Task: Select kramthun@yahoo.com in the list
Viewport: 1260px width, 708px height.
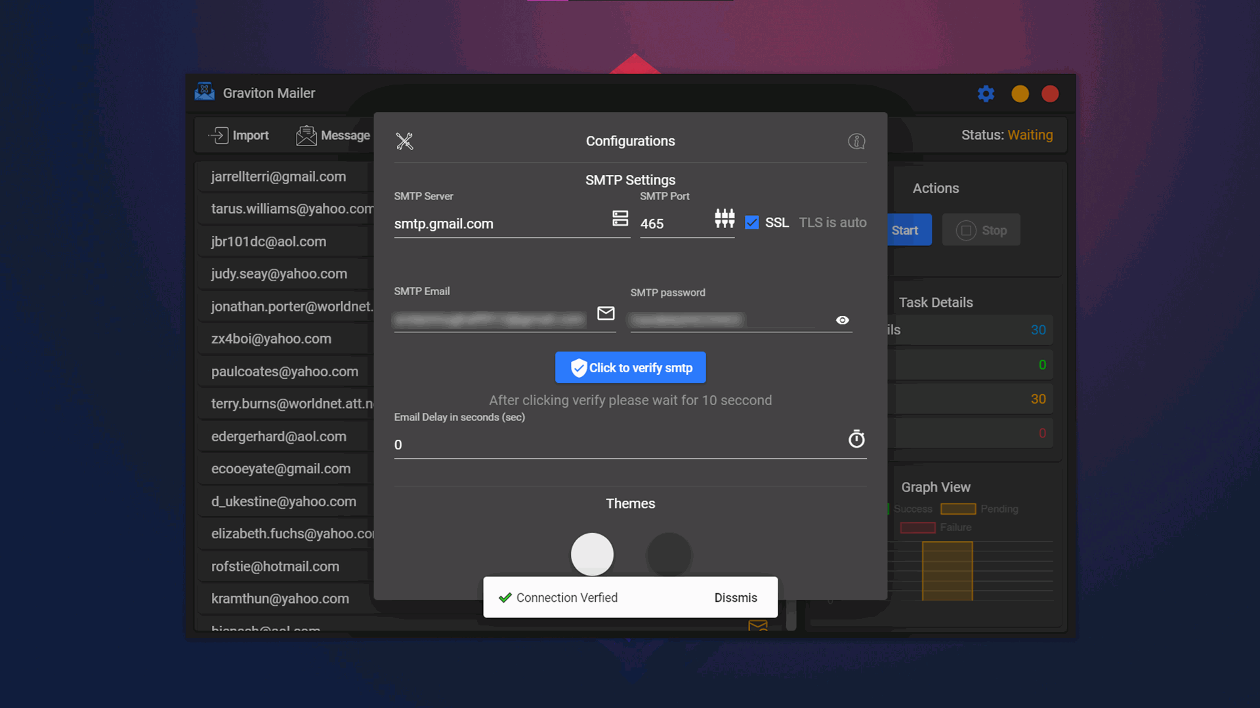Action: (286, 599)
